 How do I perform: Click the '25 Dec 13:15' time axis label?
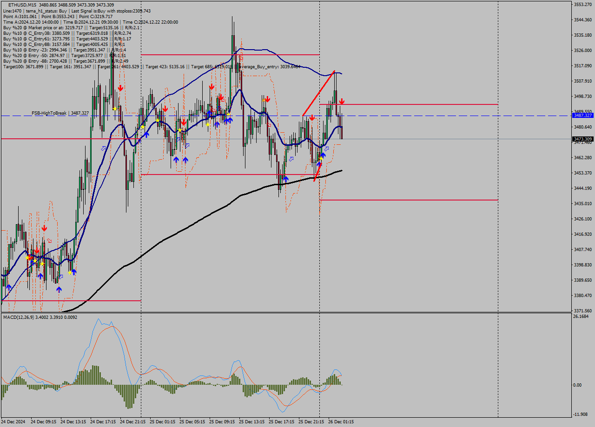[251, 422]
